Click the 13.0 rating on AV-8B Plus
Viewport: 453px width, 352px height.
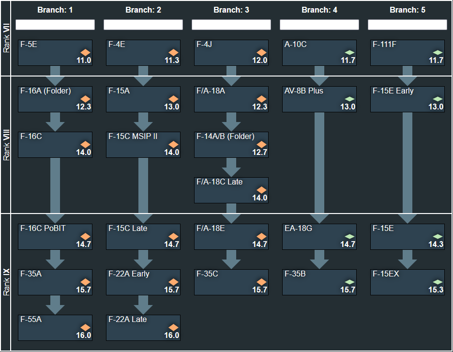[x=348, y=107]
